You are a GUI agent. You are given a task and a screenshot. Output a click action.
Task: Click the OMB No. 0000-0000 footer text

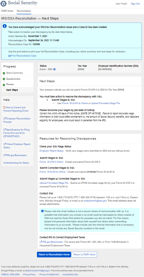point(10,275)
